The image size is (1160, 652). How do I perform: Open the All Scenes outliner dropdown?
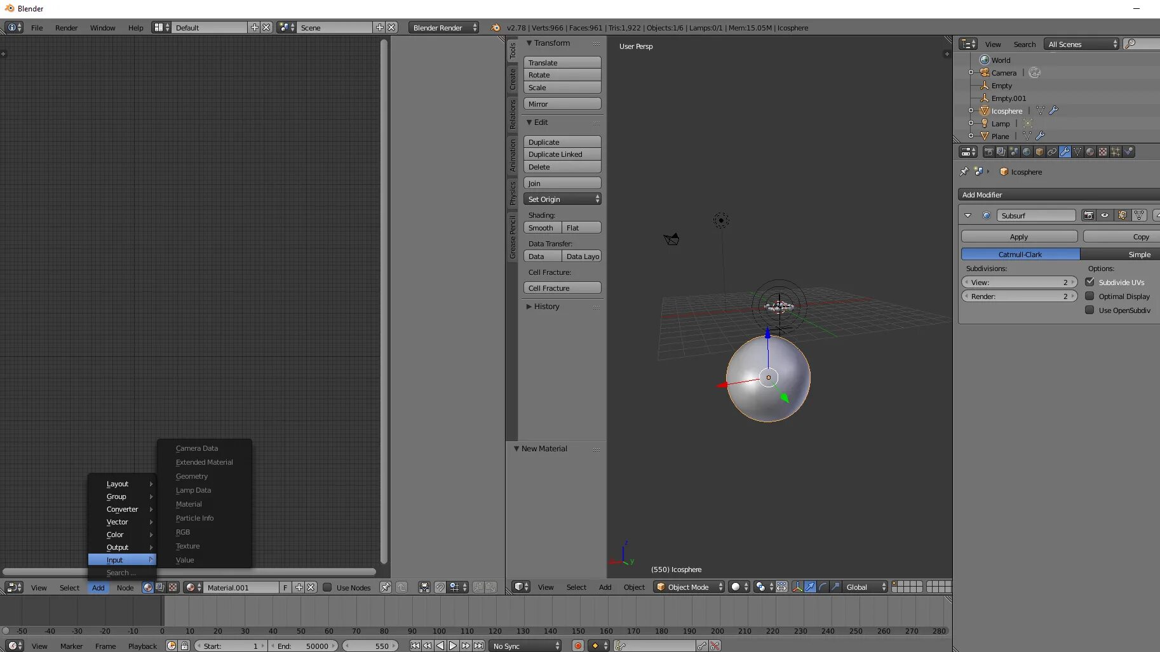pyautogui.click(x=1081, y=44)
